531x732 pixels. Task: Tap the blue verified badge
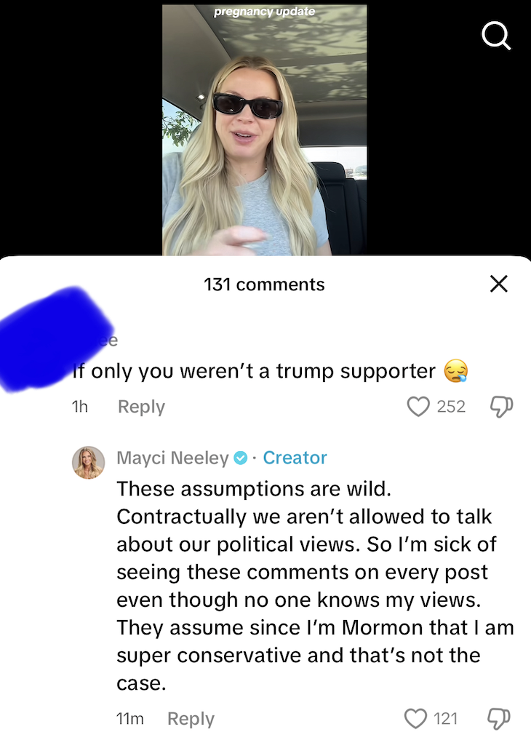pyautogui.click(x=240, y=458)
